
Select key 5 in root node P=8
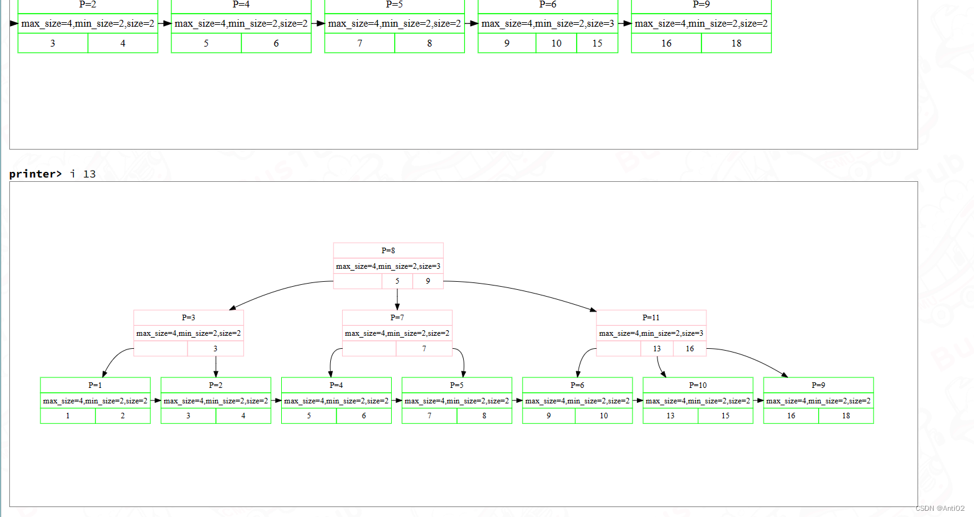click(x=397, y=281)
